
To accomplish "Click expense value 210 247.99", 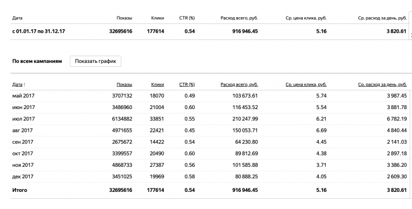I will (x=245, y=119).
